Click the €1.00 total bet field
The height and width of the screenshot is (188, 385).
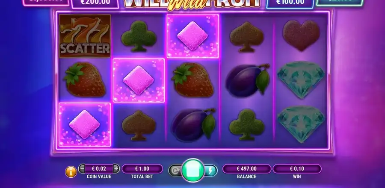[x=142, y=169]
